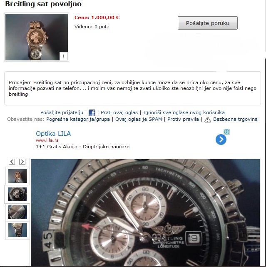Open the Pošaljite prijatelju link
The image size is (266, 267).
(62, 112)
